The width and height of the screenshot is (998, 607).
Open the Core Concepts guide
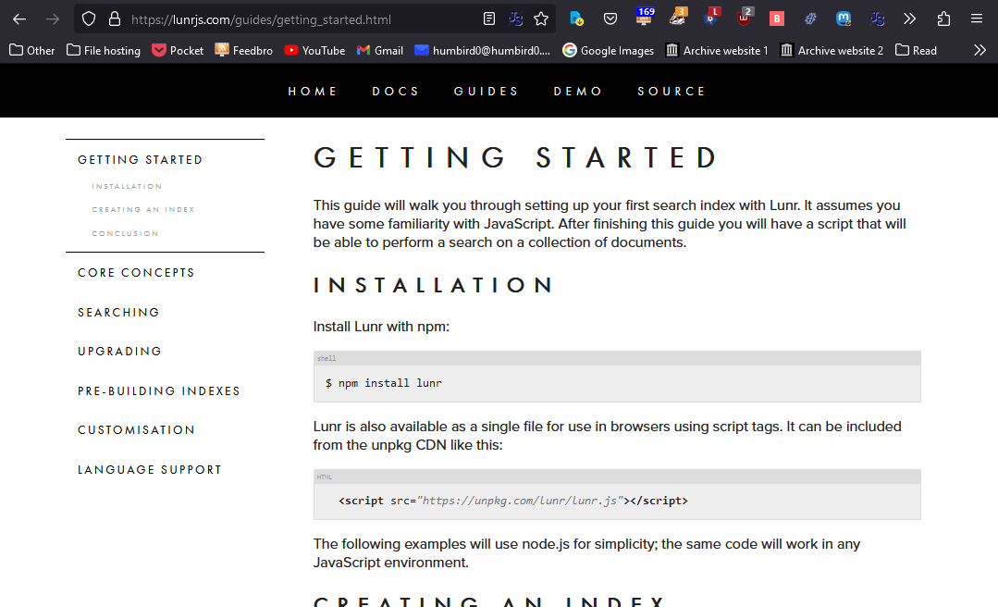pyautogui.click(x=136, y=273)
